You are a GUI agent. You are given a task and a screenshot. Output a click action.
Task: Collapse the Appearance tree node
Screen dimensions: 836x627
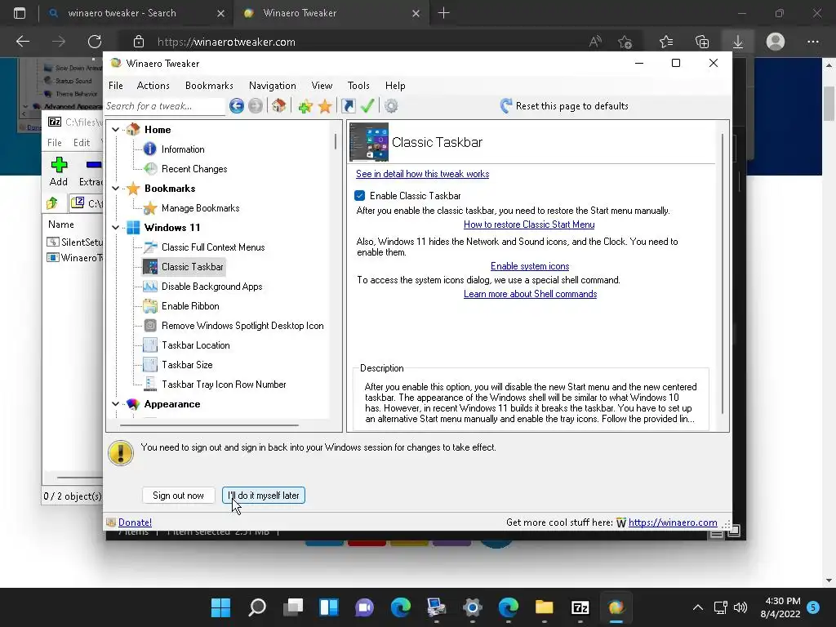(116, 404)
